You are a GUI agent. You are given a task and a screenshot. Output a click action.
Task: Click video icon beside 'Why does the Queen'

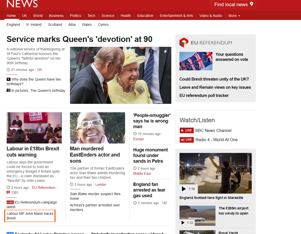[x=8, y=79]
